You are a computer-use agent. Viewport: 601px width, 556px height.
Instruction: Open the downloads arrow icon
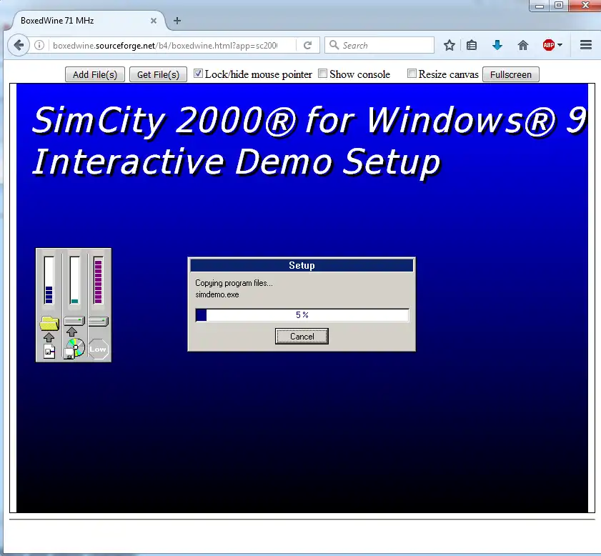[497, 45]
